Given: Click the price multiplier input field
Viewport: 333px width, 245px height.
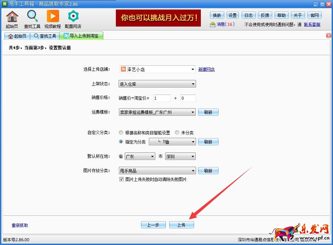Looking at the screenshot, I should coord(162,98).
